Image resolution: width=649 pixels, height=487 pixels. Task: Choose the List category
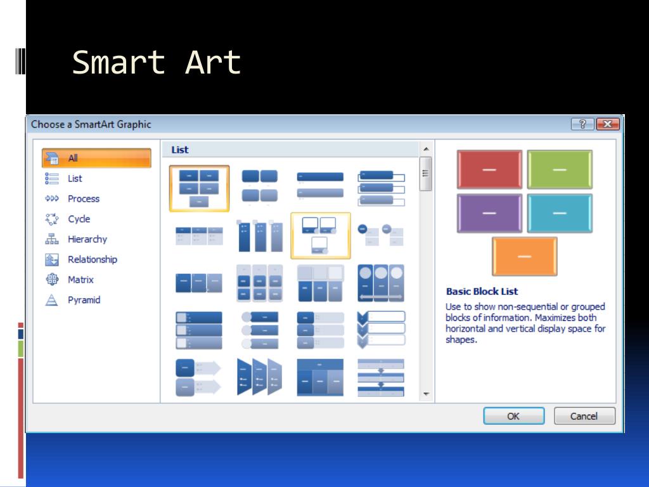[75, 178]
